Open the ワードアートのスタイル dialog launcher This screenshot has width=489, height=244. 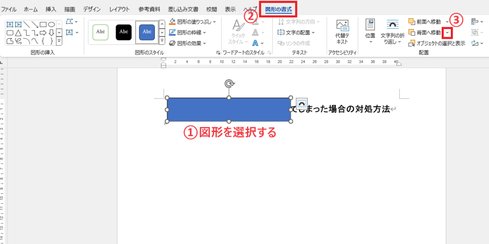[x=269, y=53]
